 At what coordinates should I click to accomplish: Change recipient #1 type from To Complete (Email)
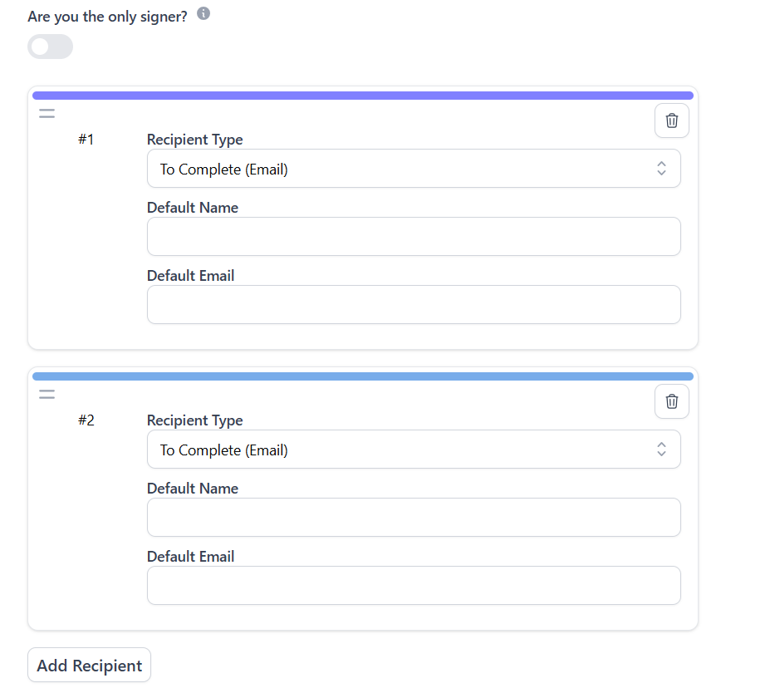[x=414, y=168]
